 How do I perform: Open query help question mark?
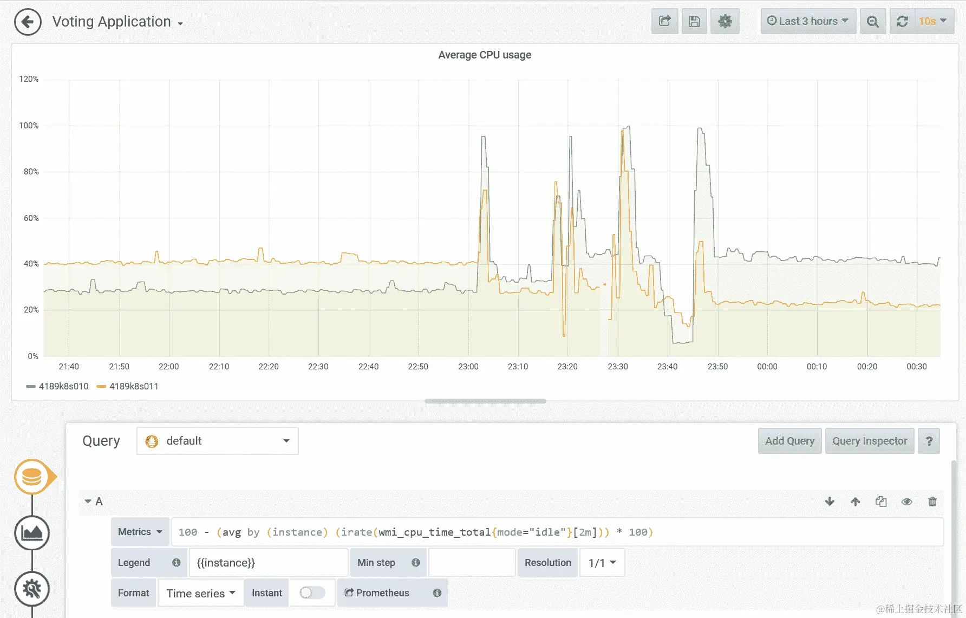[929, 441]
